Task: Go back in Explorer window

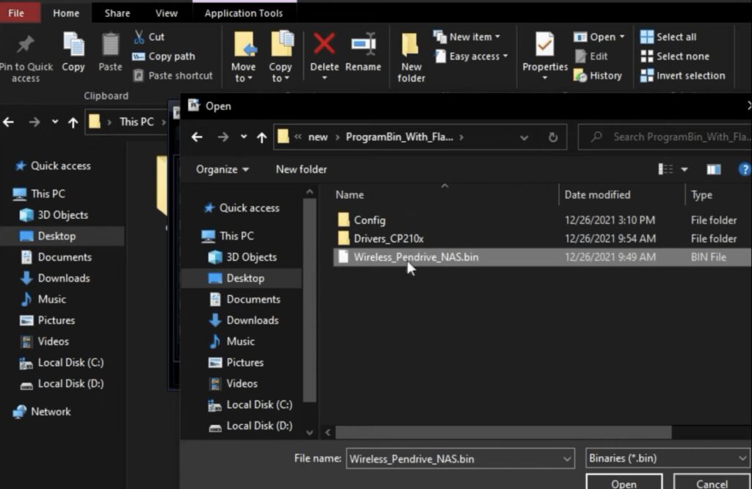Action: click(x=9, y=122)
